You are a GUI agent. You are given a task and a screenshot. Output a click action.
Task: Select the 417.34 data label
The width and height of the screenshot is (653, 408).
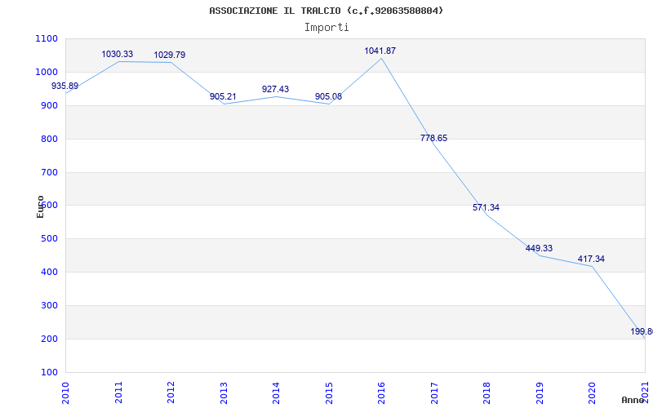coord(591,259)
